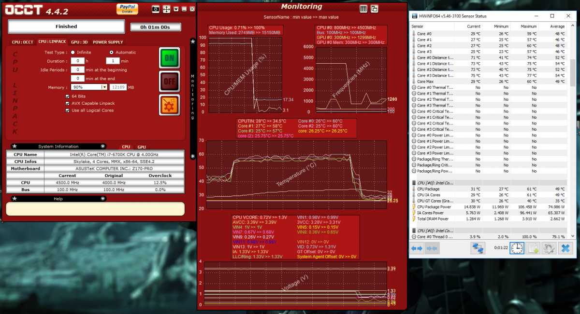Click the Duration hours input field

(78, 61)
